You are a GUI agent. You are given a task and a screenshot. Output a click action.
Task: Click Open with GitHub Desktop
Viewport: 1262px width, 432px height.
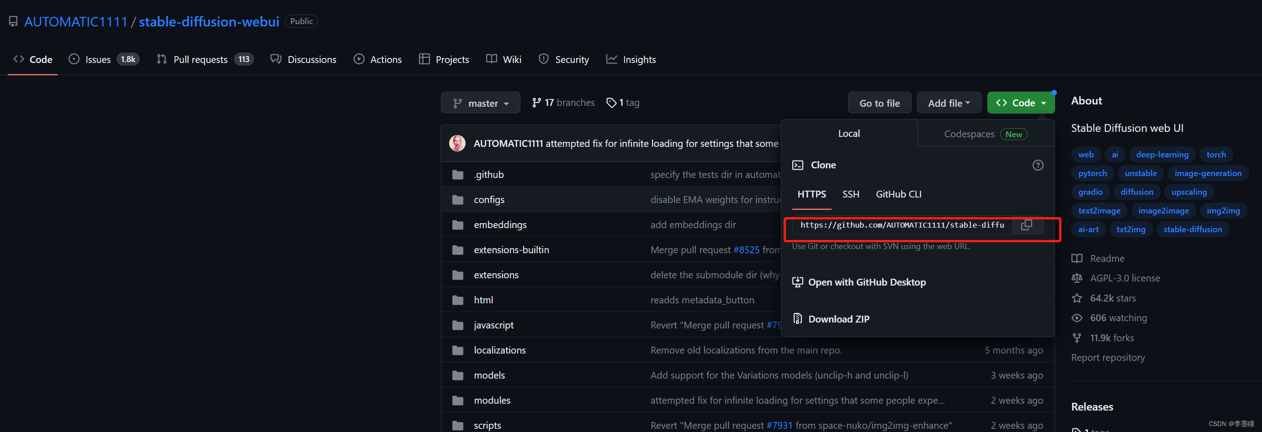pyautogui.click(x=867, y=282)
